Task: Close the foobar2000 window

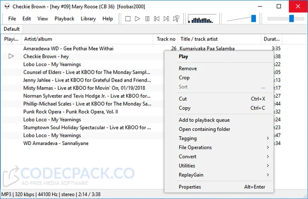Action: tap(298, 6)
